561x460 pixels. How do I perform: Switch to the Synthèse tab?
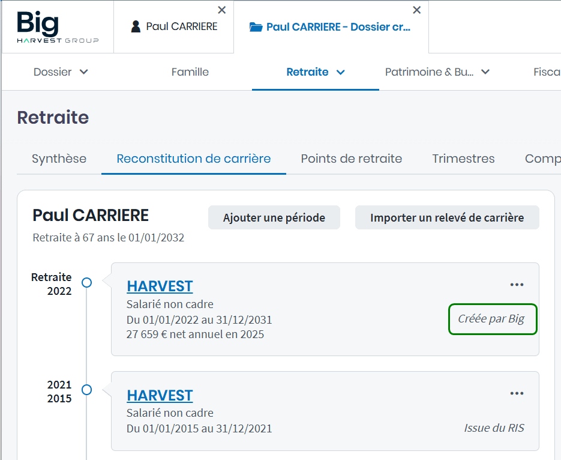(59, 159)
